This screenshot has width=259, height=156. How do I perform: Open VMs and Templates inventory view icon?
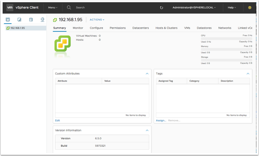pyautogui.click(x=19, y=19)
